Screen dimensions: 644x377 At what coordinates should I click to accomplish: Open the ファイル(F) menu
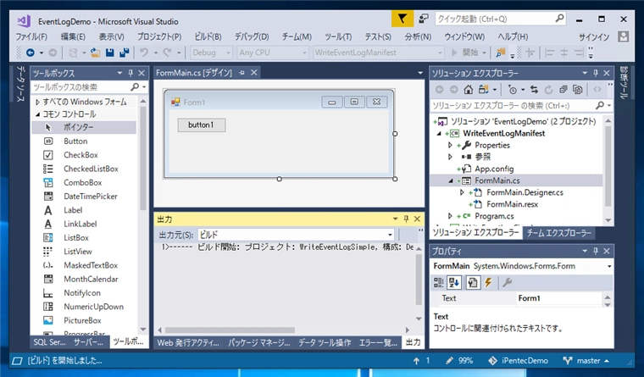click(31, 37)
